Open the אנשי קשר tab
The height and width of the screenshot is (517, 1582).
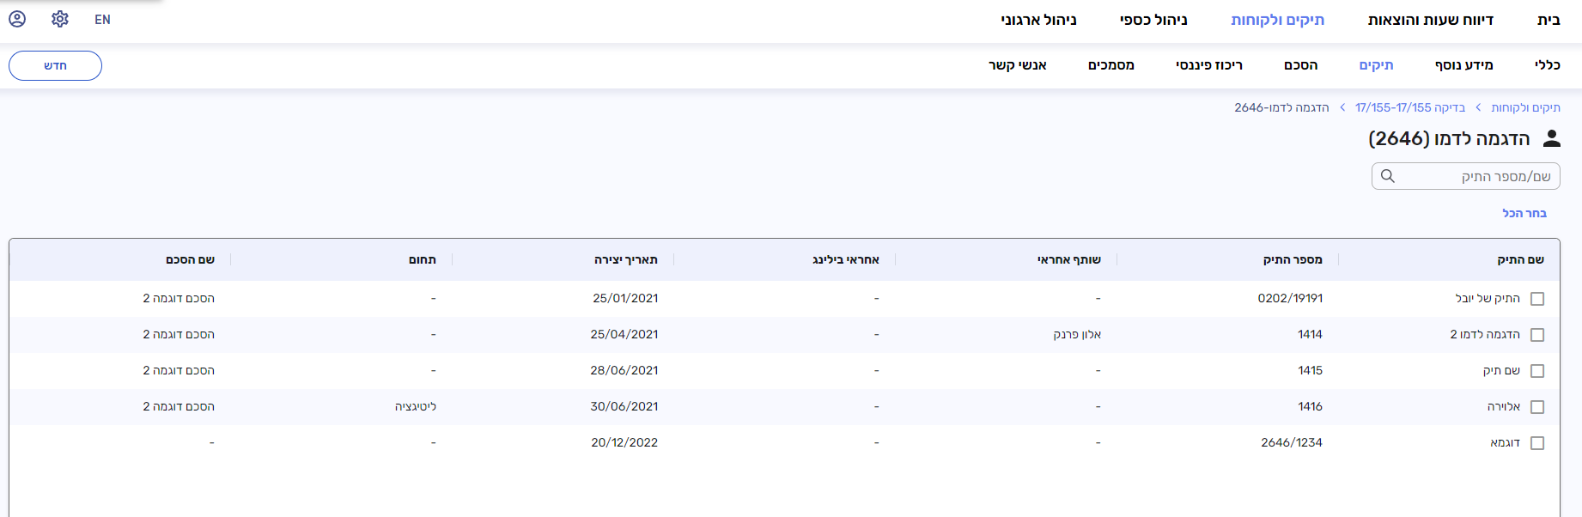click(1017, 65)
